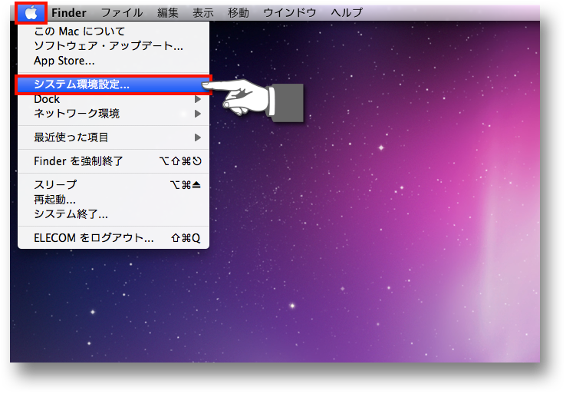The width and height of the screenshot is (566, 394).
Task: Choose ELECOM をログアウト…
Action: click(114, 238)
